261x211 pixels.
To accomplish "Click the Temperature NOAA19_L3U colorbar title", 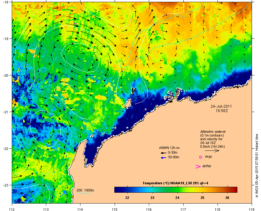I will (175, 183).
